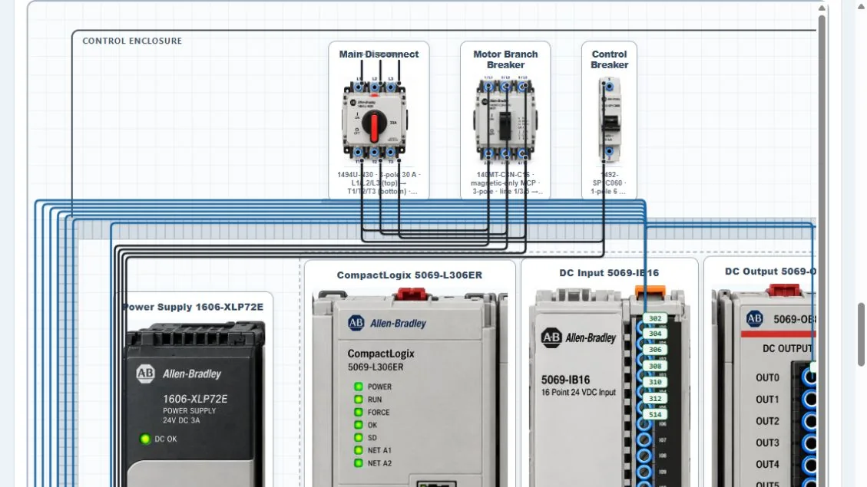Screen dimensions: 867x487
Task: Select wire label 312
Action: click(655, 398)
